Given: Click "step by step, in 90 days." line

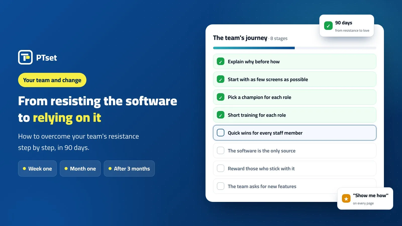Looking at the screenshot, I should 54,148.
